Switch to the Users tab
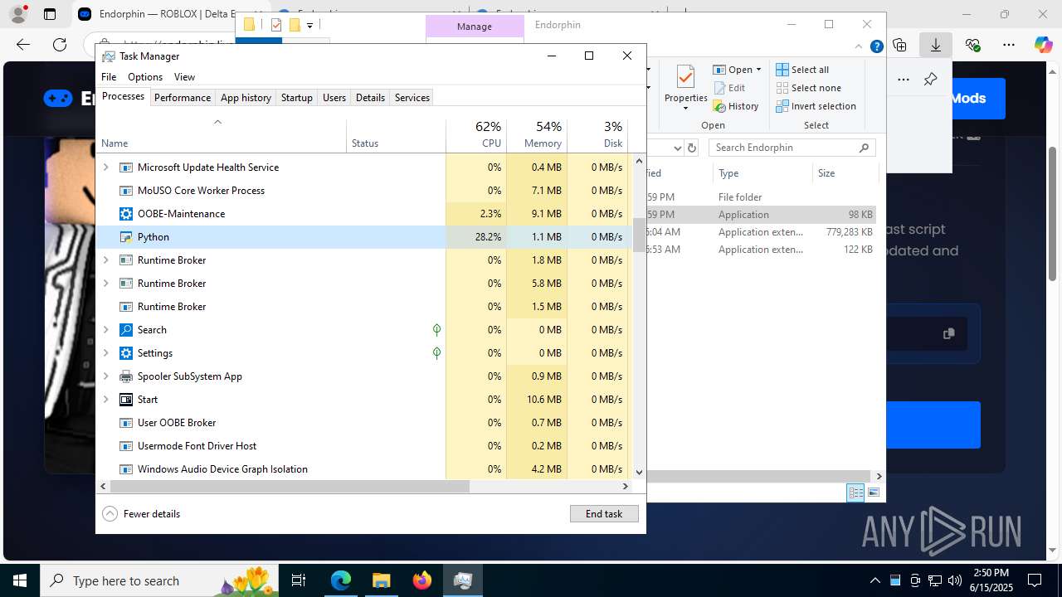 tap(334, 98)
